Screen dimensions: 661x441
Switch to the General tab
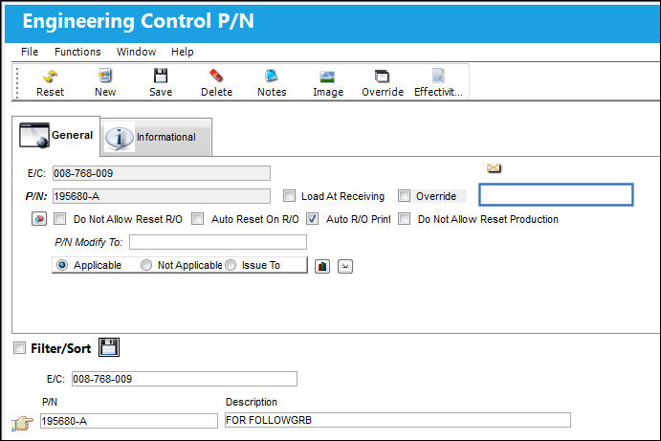coord(56,136)
